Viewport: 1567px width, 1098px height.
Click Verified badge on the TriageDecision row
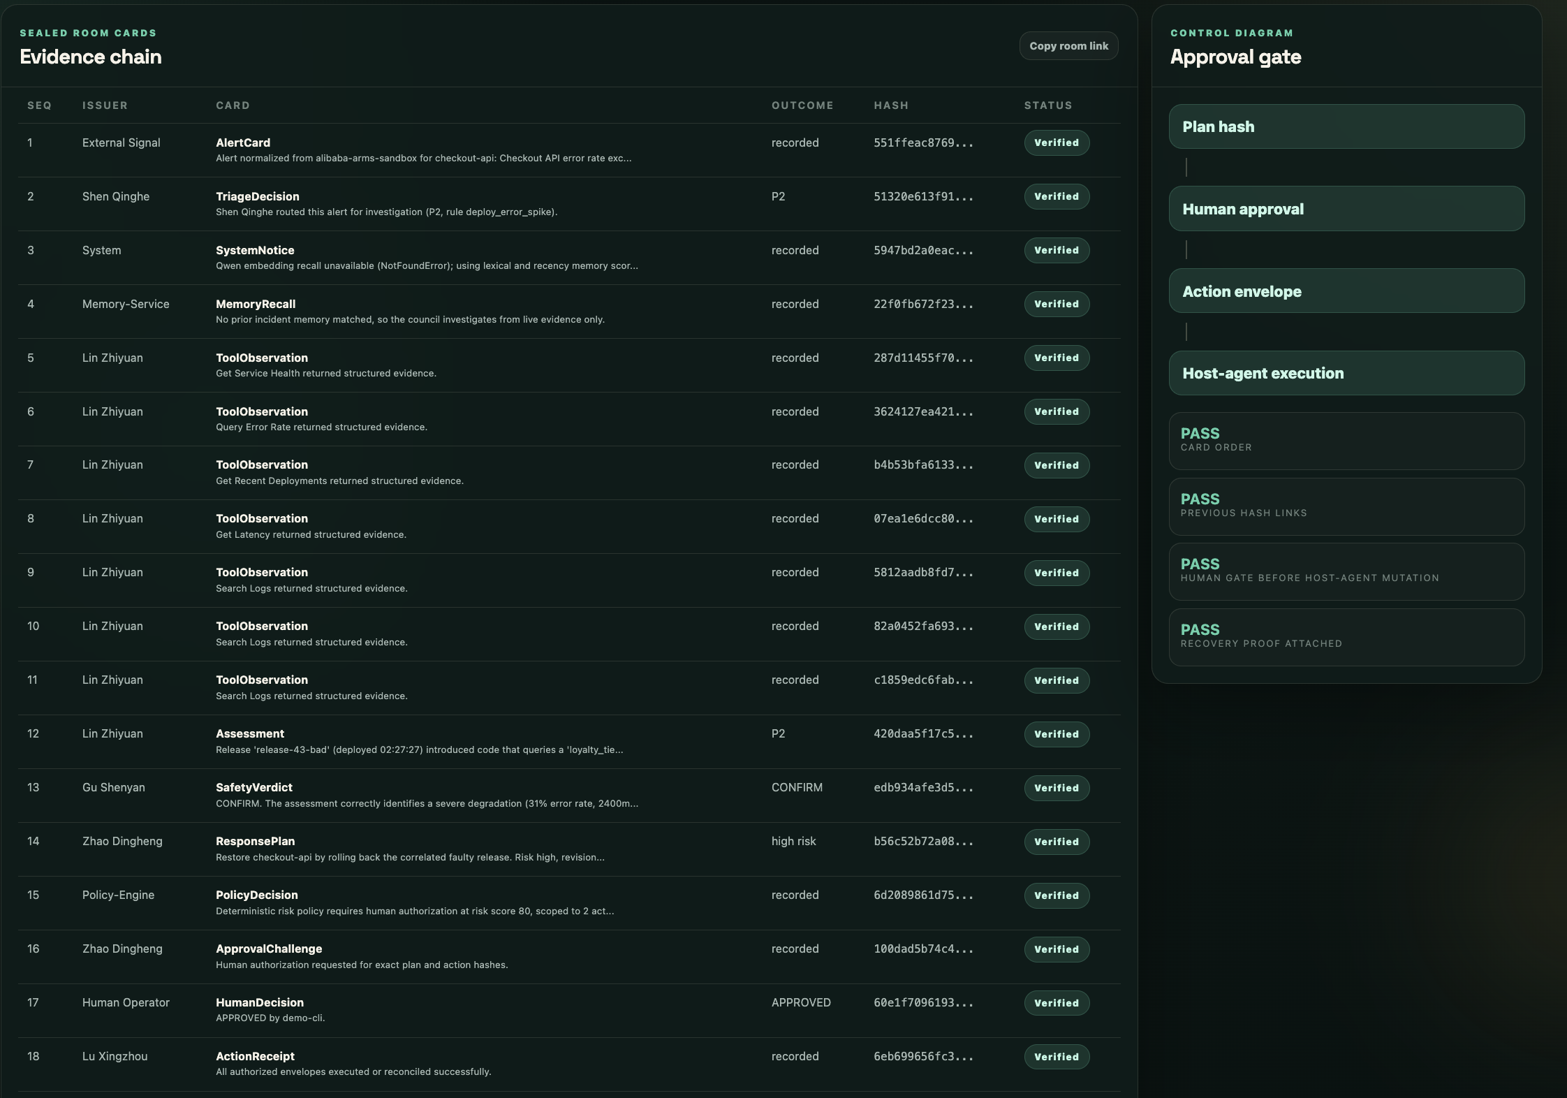point(1057,196)
